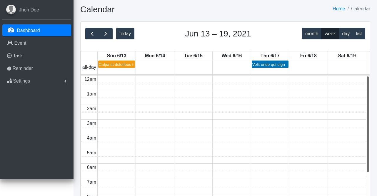The image size is (377, 196).
Task: Click the Reminder stopwatch icon
Action: [9, 68]
